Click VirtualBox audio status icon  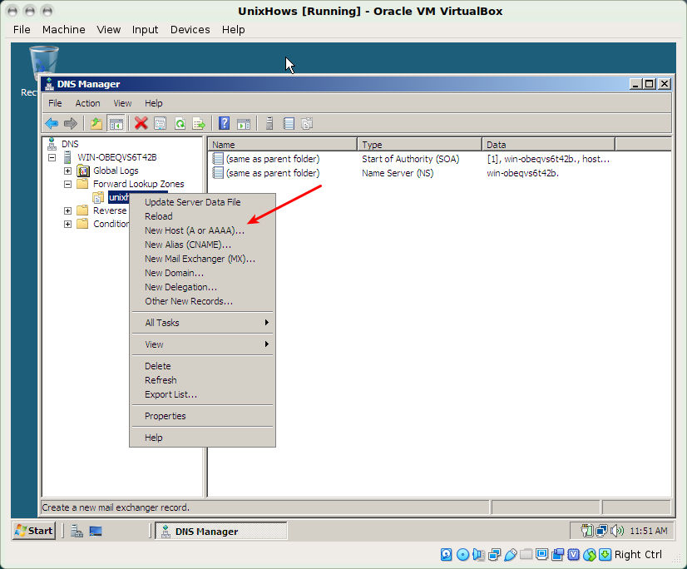478,555
